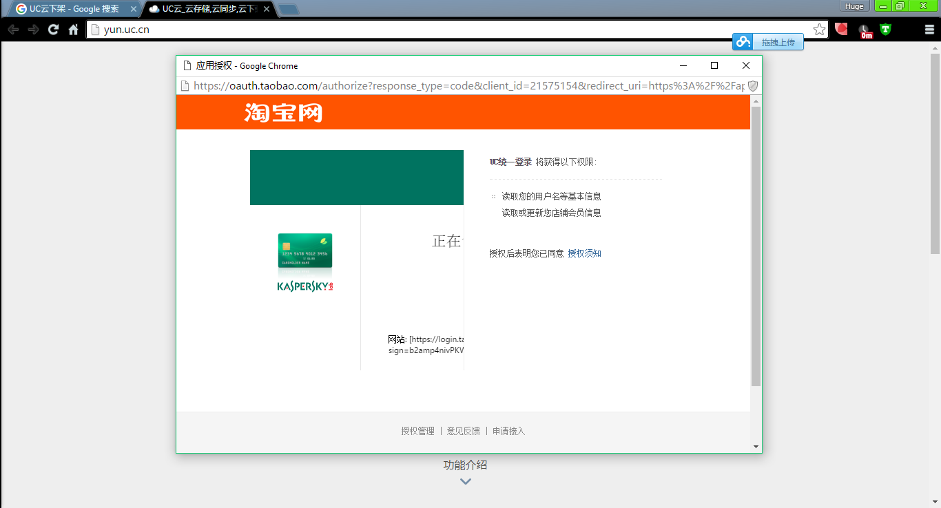Open a new tab with the new-tab button
This screenshot has height=508, width=941.
point(289,10)
